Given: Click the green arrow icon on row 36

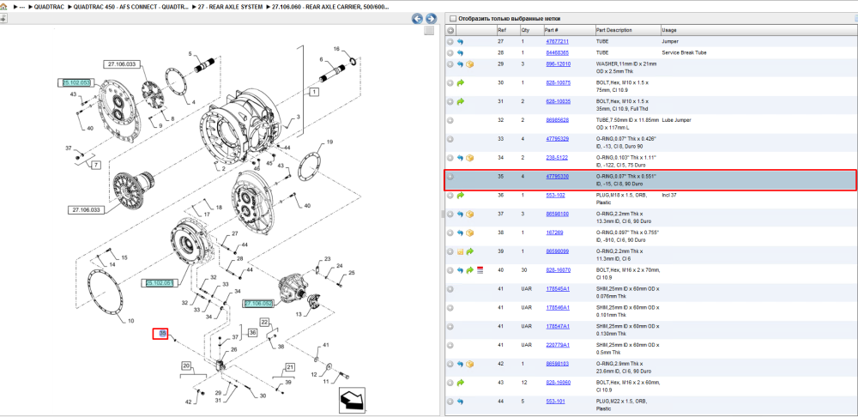Looking at the screenshot, I should click(460, 195).
